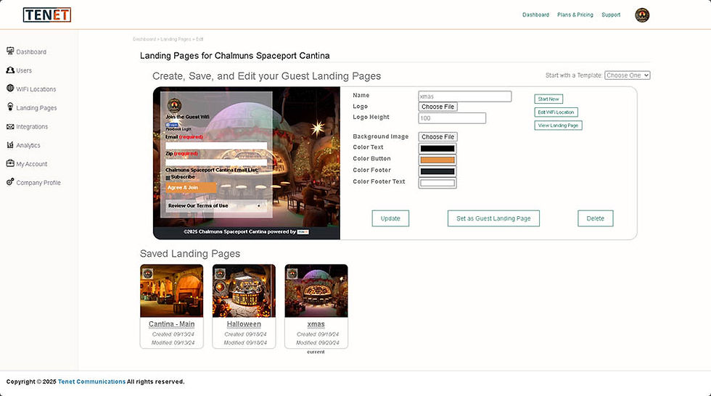The image size is (711, 396).
Task: Click the Email field in preview
Action: tap(216, 146)
